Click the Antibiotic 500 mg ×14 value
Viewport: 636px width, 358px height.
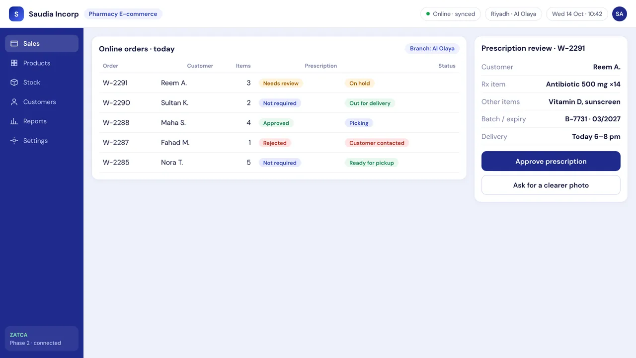[x=583, y=85]
